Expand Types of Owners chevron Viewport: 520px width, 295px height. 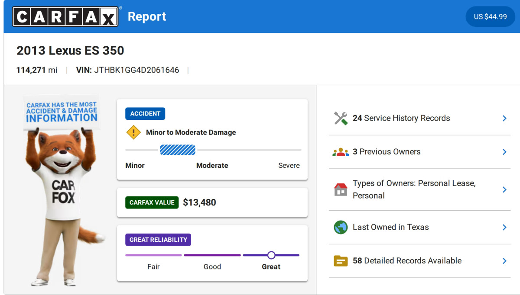click(504, 189)
